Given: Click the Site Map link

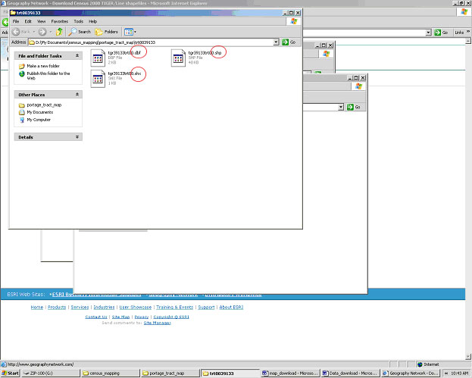Looking at the screenshot, I should click(x=120, y=317).
